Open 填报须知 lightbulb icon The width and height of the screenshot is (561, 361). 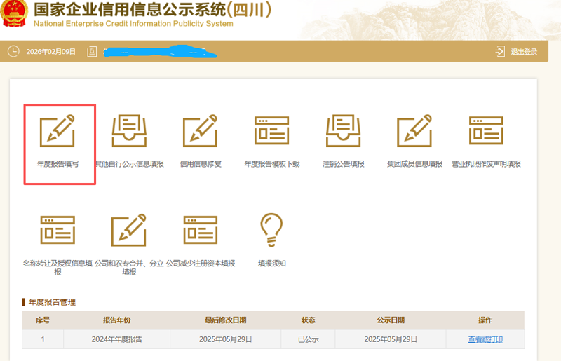pyautogui.click(x=271, y=230)
